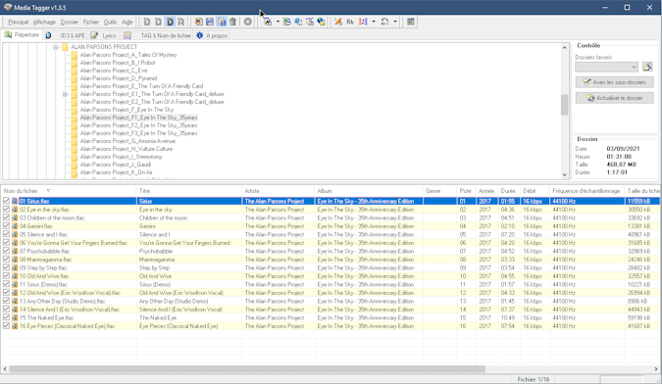The width and height of the screenshot is (662, 384).
Task: Open the dropdown arrow beside the circular arrows icon
Action: tap(395, 22)
